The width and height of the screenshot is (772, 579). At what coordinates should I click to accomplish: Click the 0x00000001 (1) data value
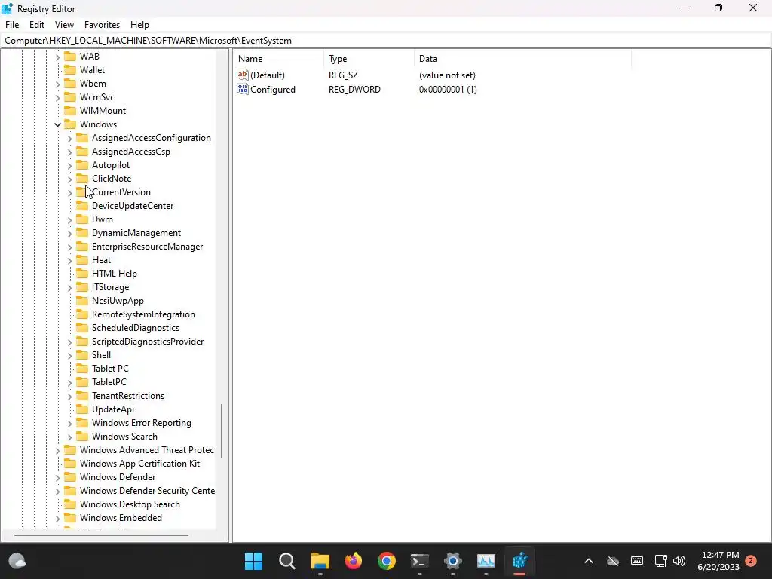448,90
